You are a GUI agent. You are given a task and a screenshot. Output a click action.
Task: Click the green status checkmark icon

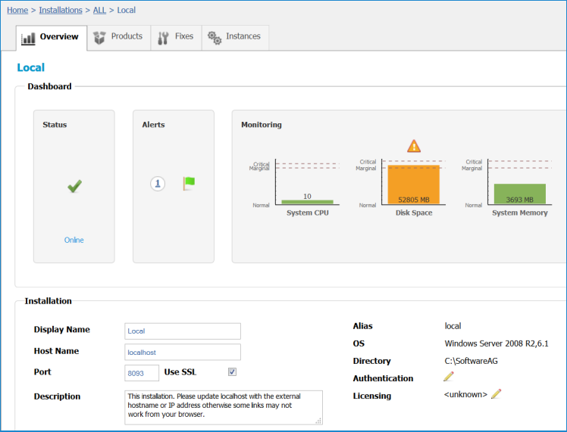(x=74, y=186)
